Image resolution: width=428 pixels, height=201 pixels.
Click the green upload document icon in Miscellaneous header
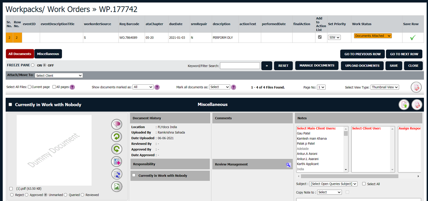pyautogui.click(x=404, y=105)
